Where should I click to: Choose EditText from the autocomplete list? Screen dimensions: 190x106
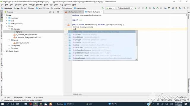click(x=102, y=34)
